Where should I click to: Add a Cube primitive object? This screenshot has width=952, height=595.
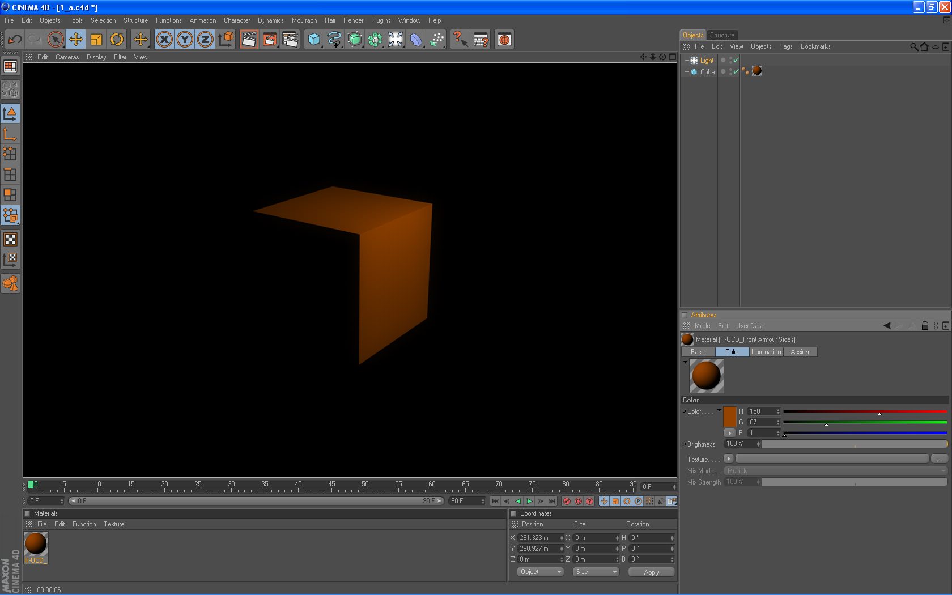tap(314, 40)
